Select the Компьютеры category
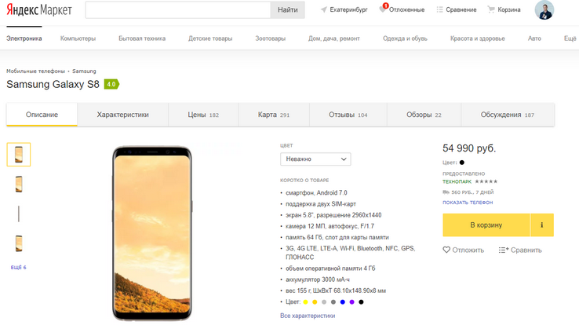Image resolution: width=579 pixels, height=336 pixels. coord(78,38)
